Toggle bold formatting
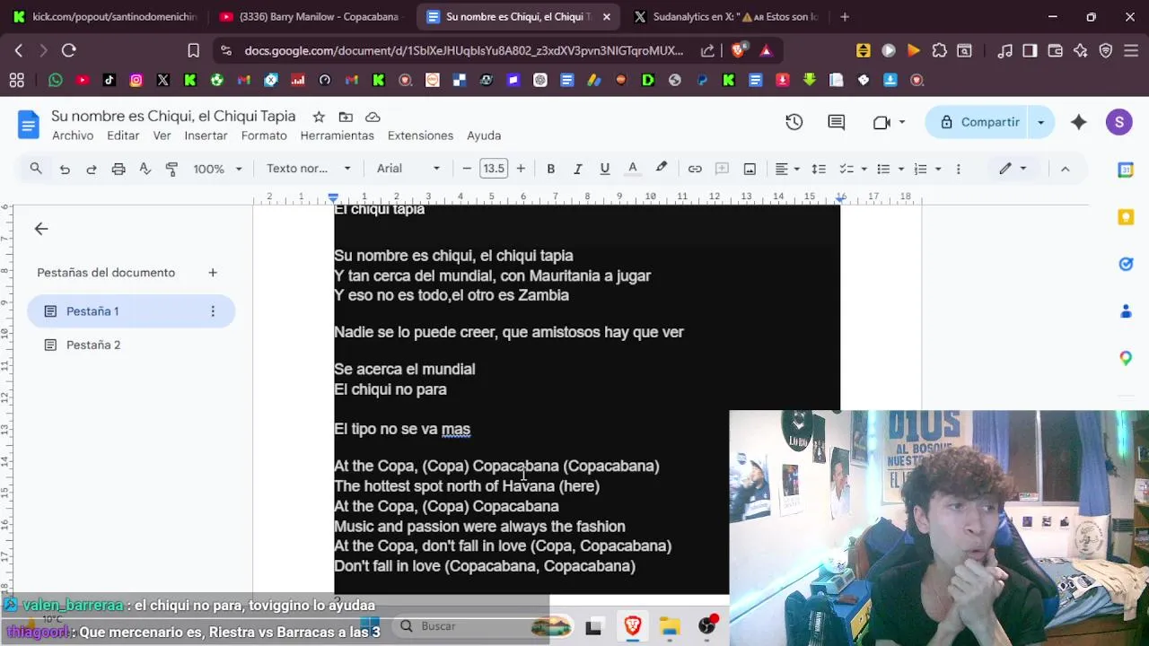This screenshot has height=646, width=1149. [x=550, y=169]
